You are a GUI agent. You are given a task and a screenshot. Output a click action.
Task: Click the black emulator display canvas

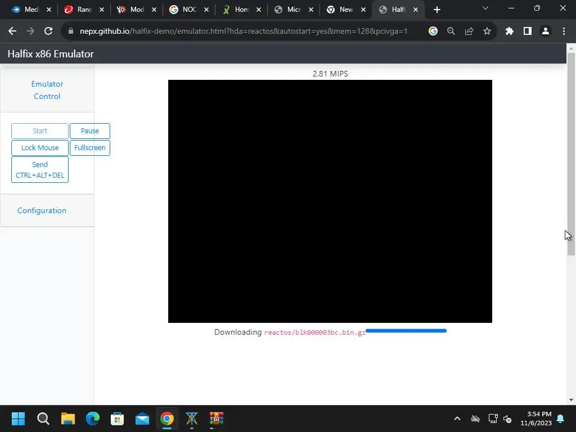click(x=330, y=201)
